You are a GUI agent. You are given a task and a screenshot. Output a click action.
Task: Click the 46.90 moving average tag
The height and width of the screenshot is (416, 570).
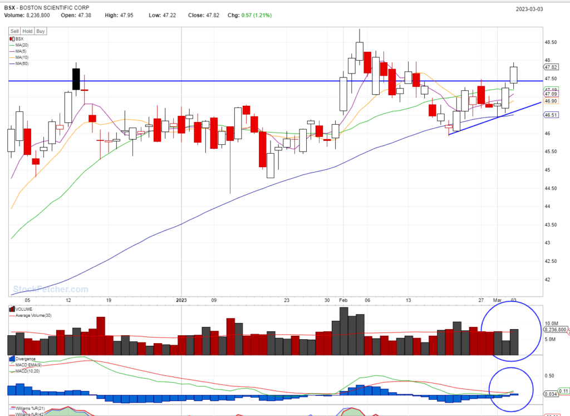[551, 101]
